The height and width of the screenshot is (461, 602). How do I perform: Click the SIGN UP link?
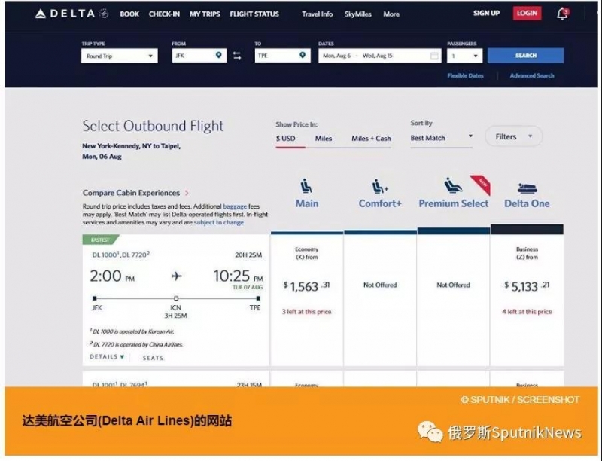click(486, 13)
